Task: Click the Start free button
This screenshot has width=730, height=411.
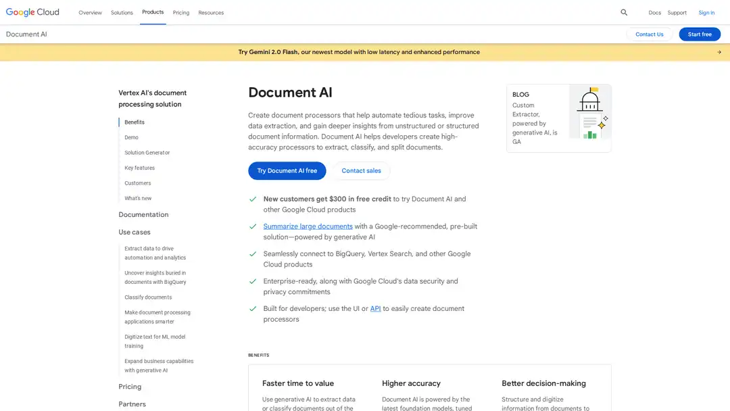Action: coord(700,34)
